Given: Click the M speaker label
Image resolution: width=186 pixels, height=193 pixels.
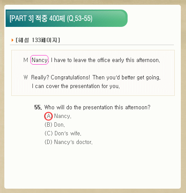Looking at the screenshot, I should tap(26, 60).
